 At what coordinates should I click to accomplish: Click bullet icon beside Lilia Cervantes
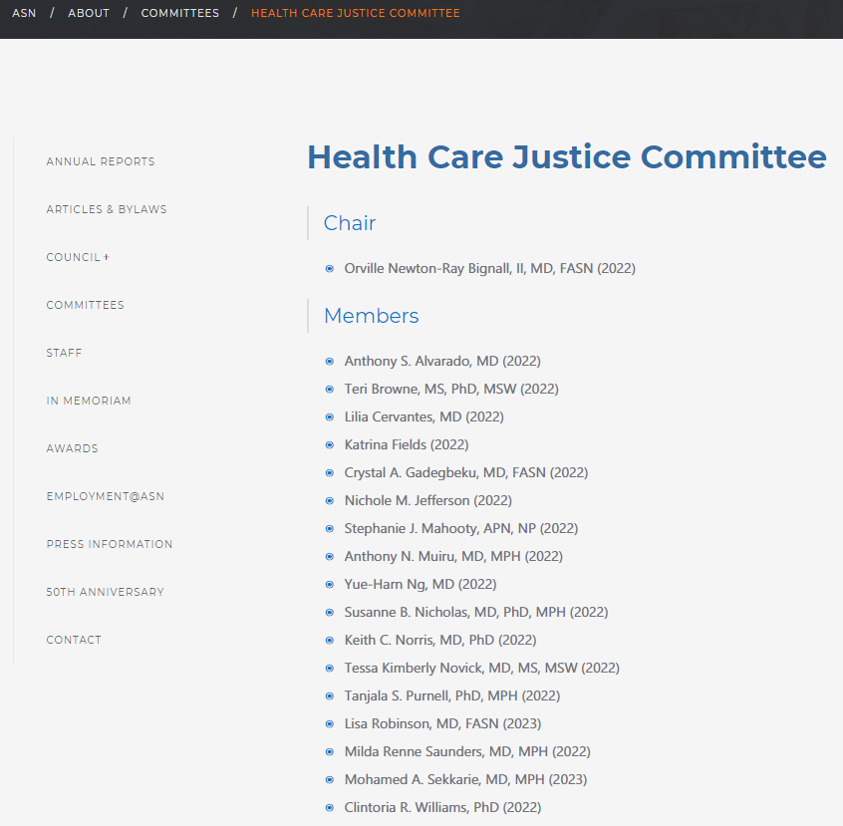pos(330,417)
